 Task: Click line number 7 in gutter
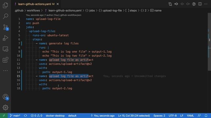pyautogui.click(x=19, y=44)
